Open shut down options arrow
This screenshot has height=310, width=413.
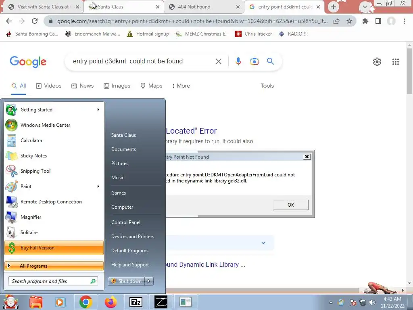pyautogui.click(x=149, y=281)
